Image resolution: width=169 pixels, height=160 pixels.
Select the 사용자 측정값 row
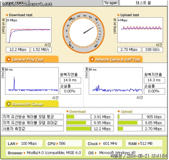click(x=33, y=129)
